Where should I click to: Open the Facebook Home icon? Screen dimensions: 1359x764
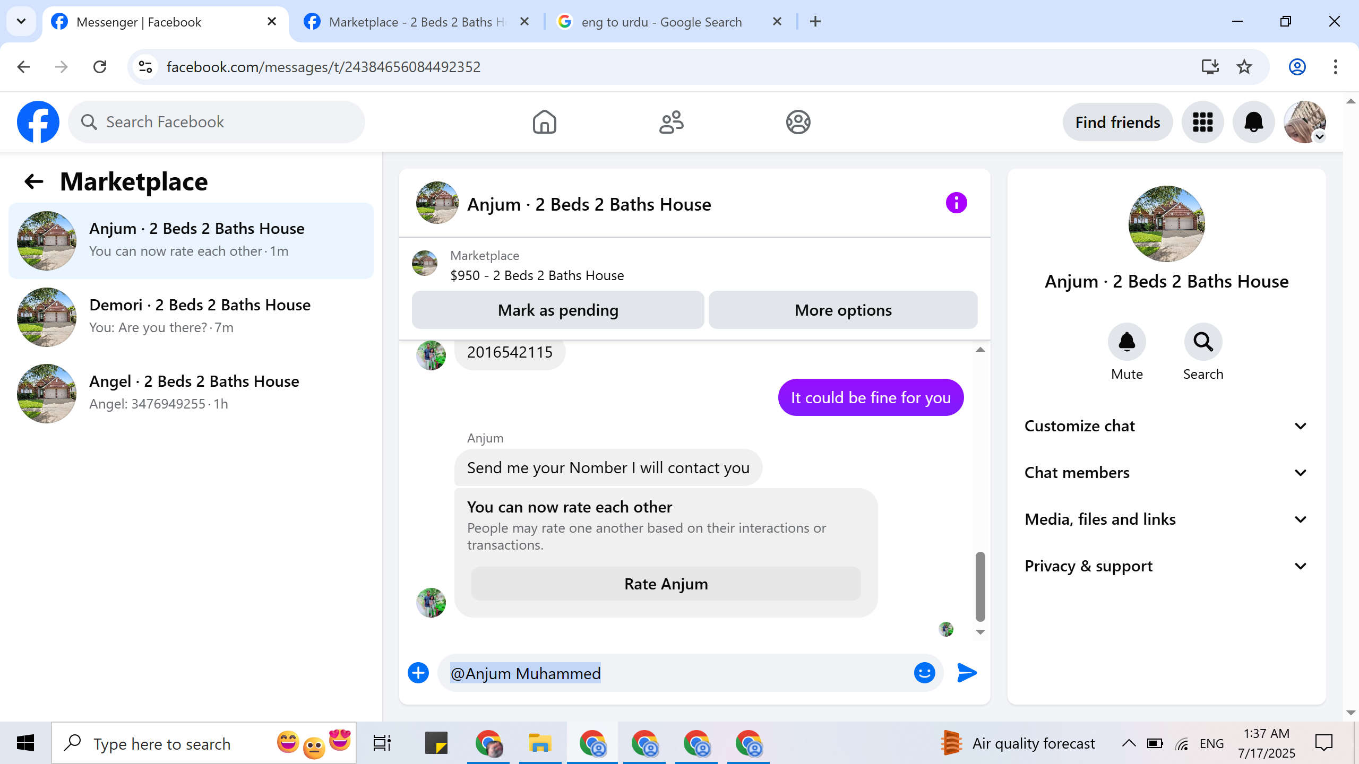coord(544,122)
